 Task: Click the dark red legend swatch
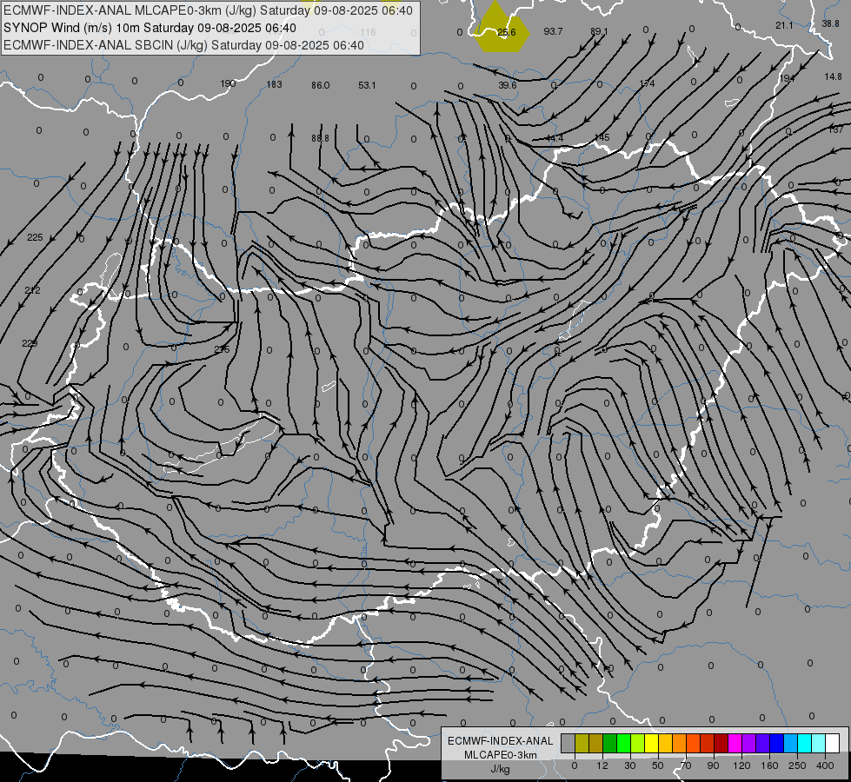[x=721, y=743]
